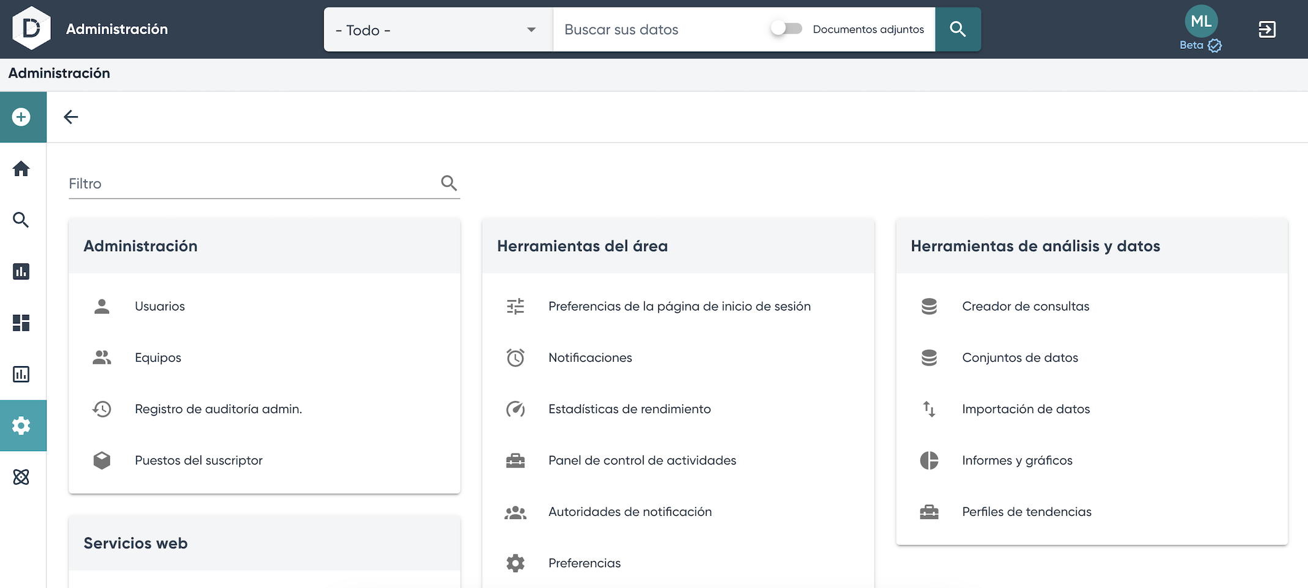Click the group icon beside Equipos
This screenshot has width=1308, height=588.
click(102, 358)
